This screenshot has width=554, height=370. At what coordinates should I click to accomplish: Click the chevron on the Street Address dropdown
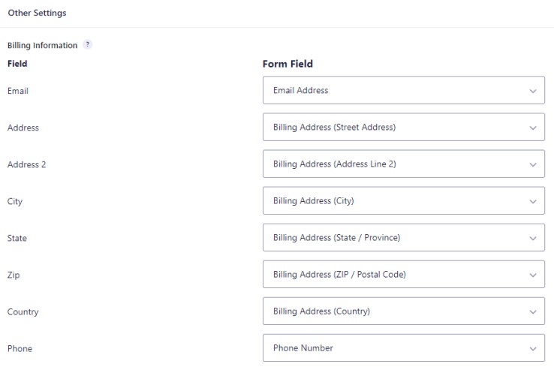(x=533, y=128)
